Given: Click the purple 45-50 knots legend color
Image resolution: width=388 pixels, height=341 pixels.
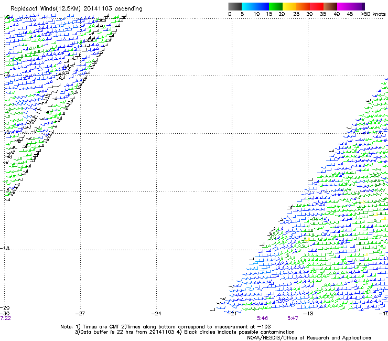Looking at the screenshot, I should (358, 6).
